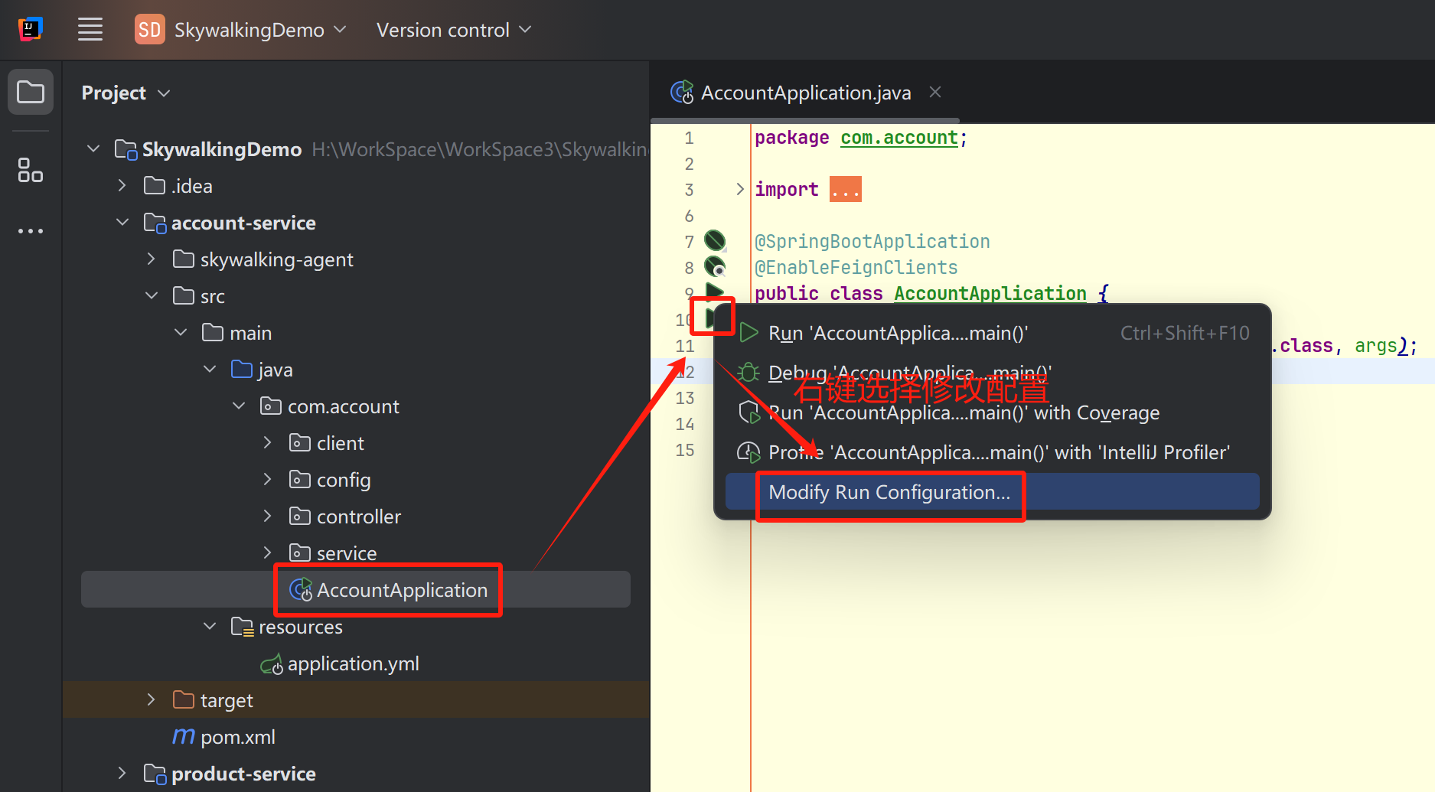Select AccountApplication in the project tree

(356, 589)
